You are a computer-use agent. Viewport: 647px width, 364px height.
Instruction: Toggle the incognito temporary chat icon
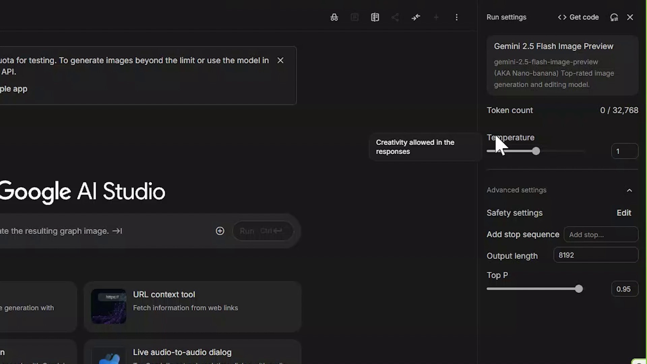(x=334, y=17)
